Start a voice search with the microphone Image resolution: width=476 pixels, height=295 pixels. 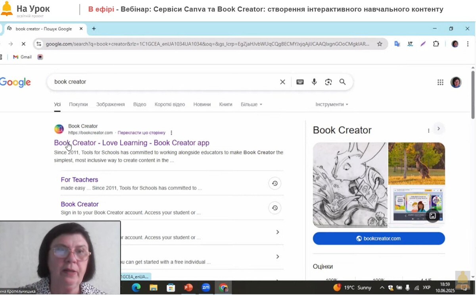[x=314, y=82]
